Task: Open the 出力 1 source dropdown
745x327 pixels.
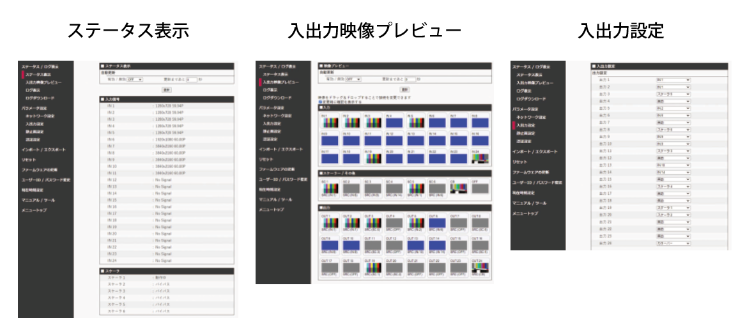Action: pos(673,80)
